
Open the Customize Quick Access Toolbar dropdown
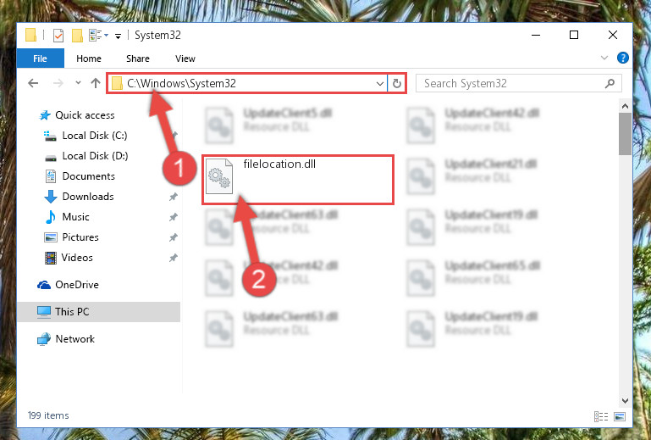click(x=118, y=36)
